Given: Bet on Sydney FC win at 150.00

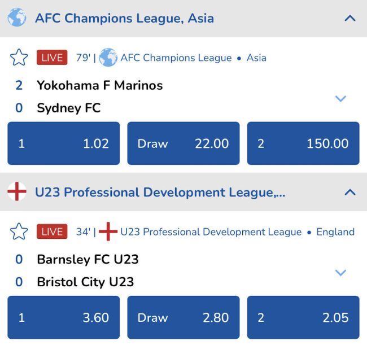Looking at the screenshot, I should [x=303, y=143].
